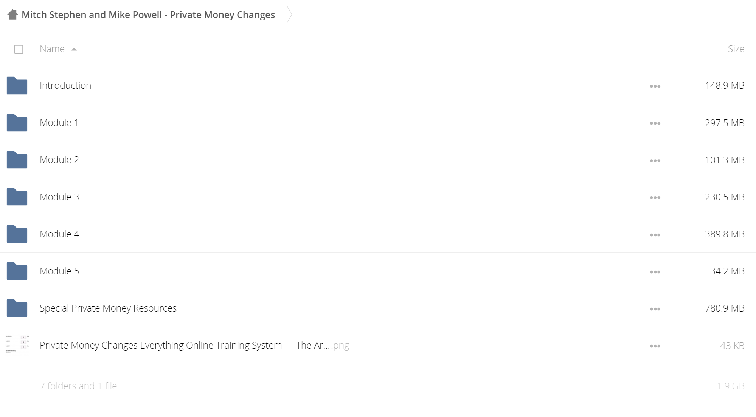This screenshot has height=417, width=756.
Task: Open the png image thumbnail
Action: [17, 344]
